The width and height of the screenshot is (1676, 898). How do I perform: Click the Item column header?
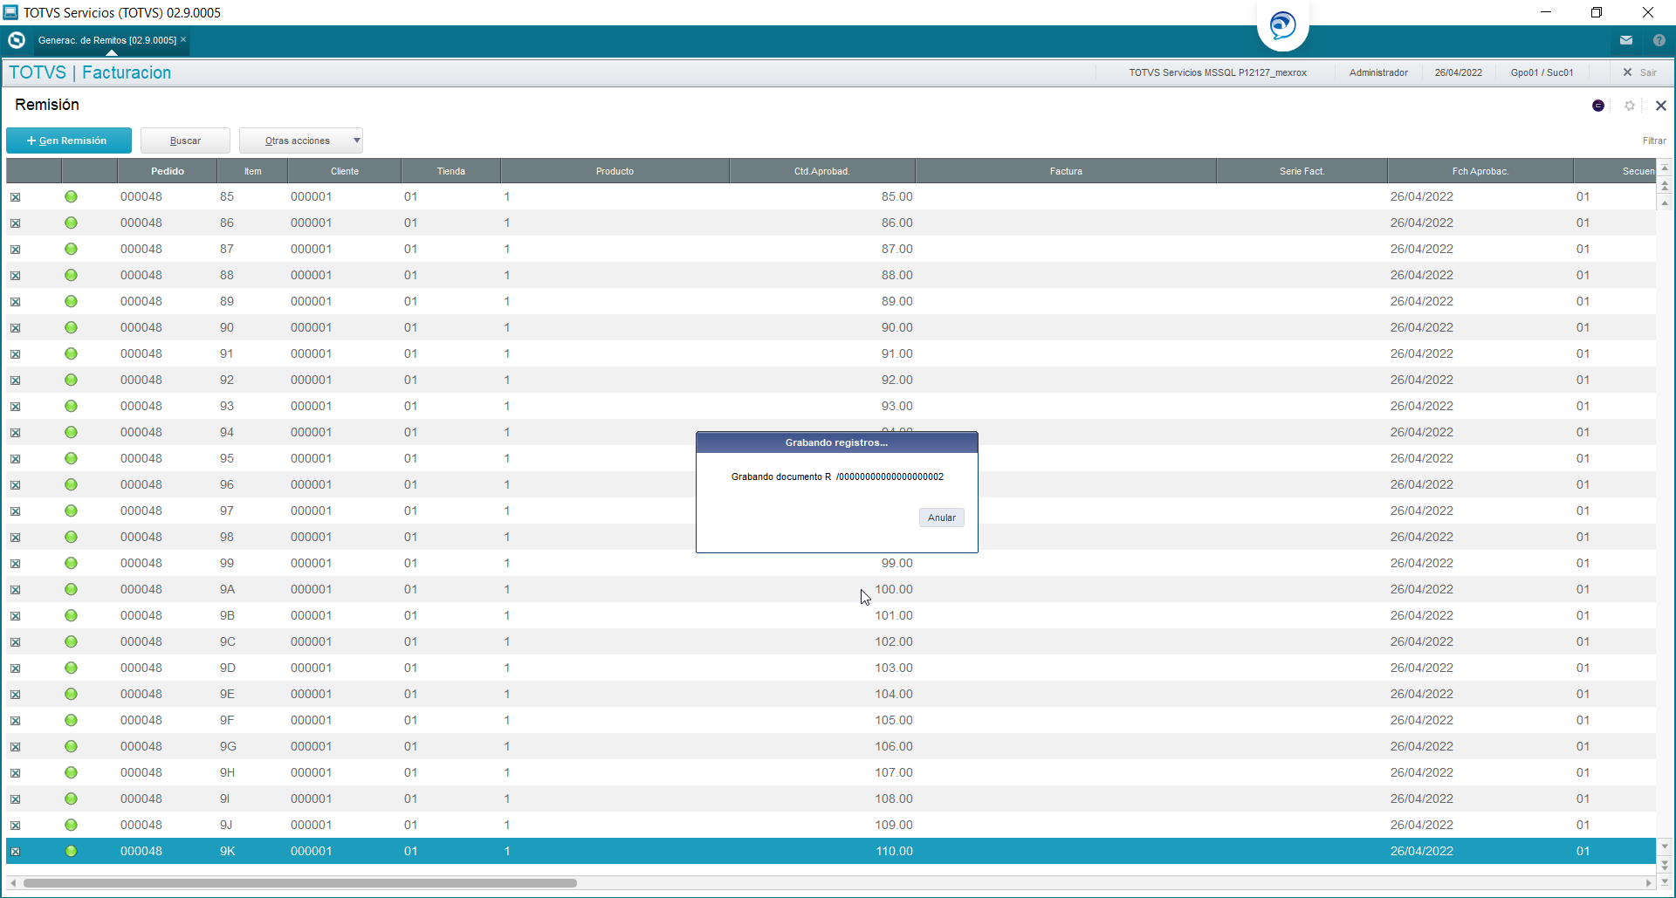click(x=253, y=171)
